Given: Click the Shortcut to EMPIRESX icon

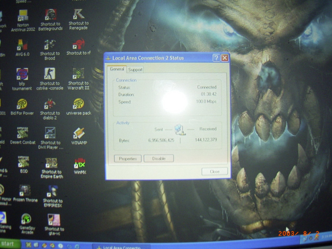Looking at the screenshot, I should pos(53,196).
